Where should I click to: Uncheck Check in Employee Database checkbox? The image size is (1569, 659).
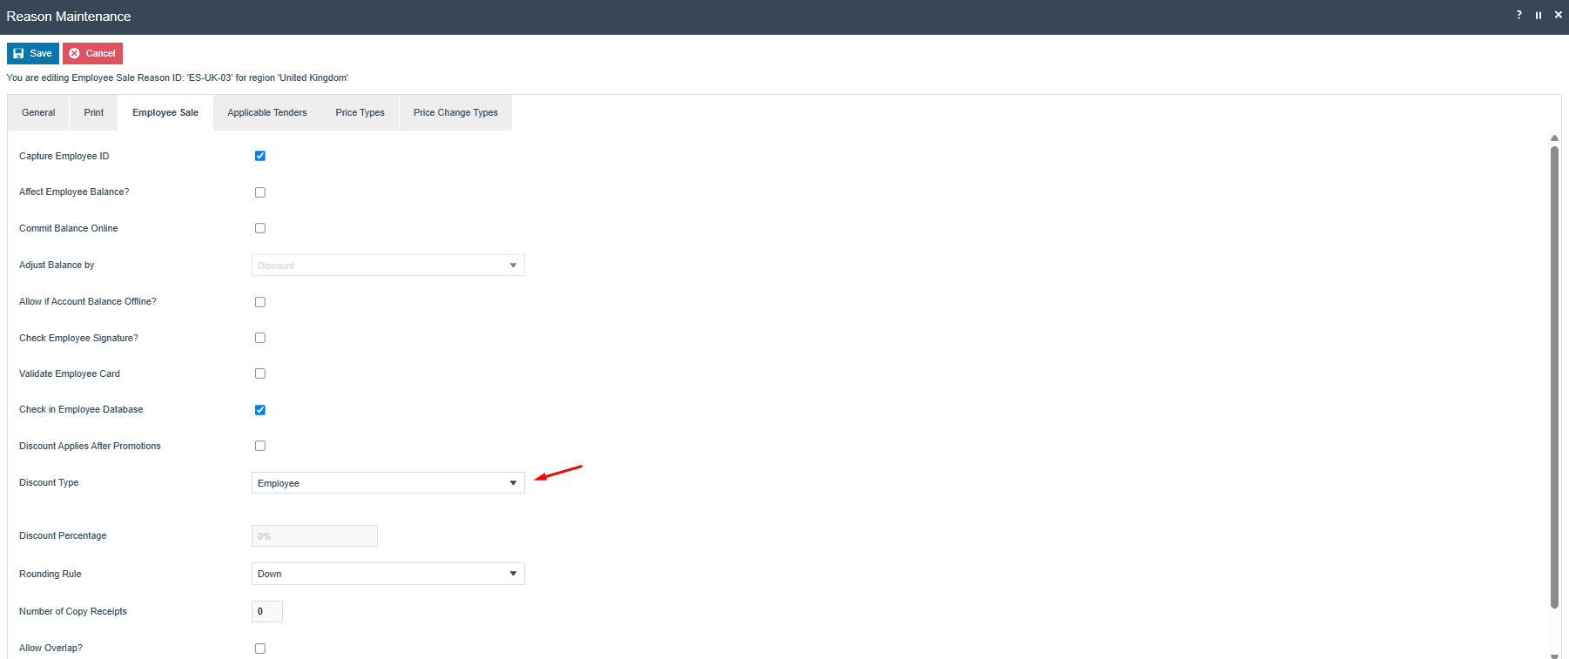[260, 410]
